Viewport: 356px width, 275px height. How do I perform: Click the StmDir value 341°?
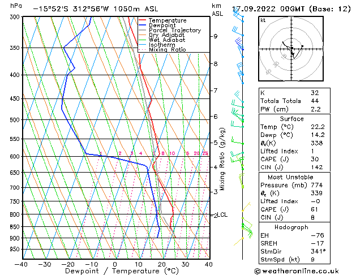point(318,252)
